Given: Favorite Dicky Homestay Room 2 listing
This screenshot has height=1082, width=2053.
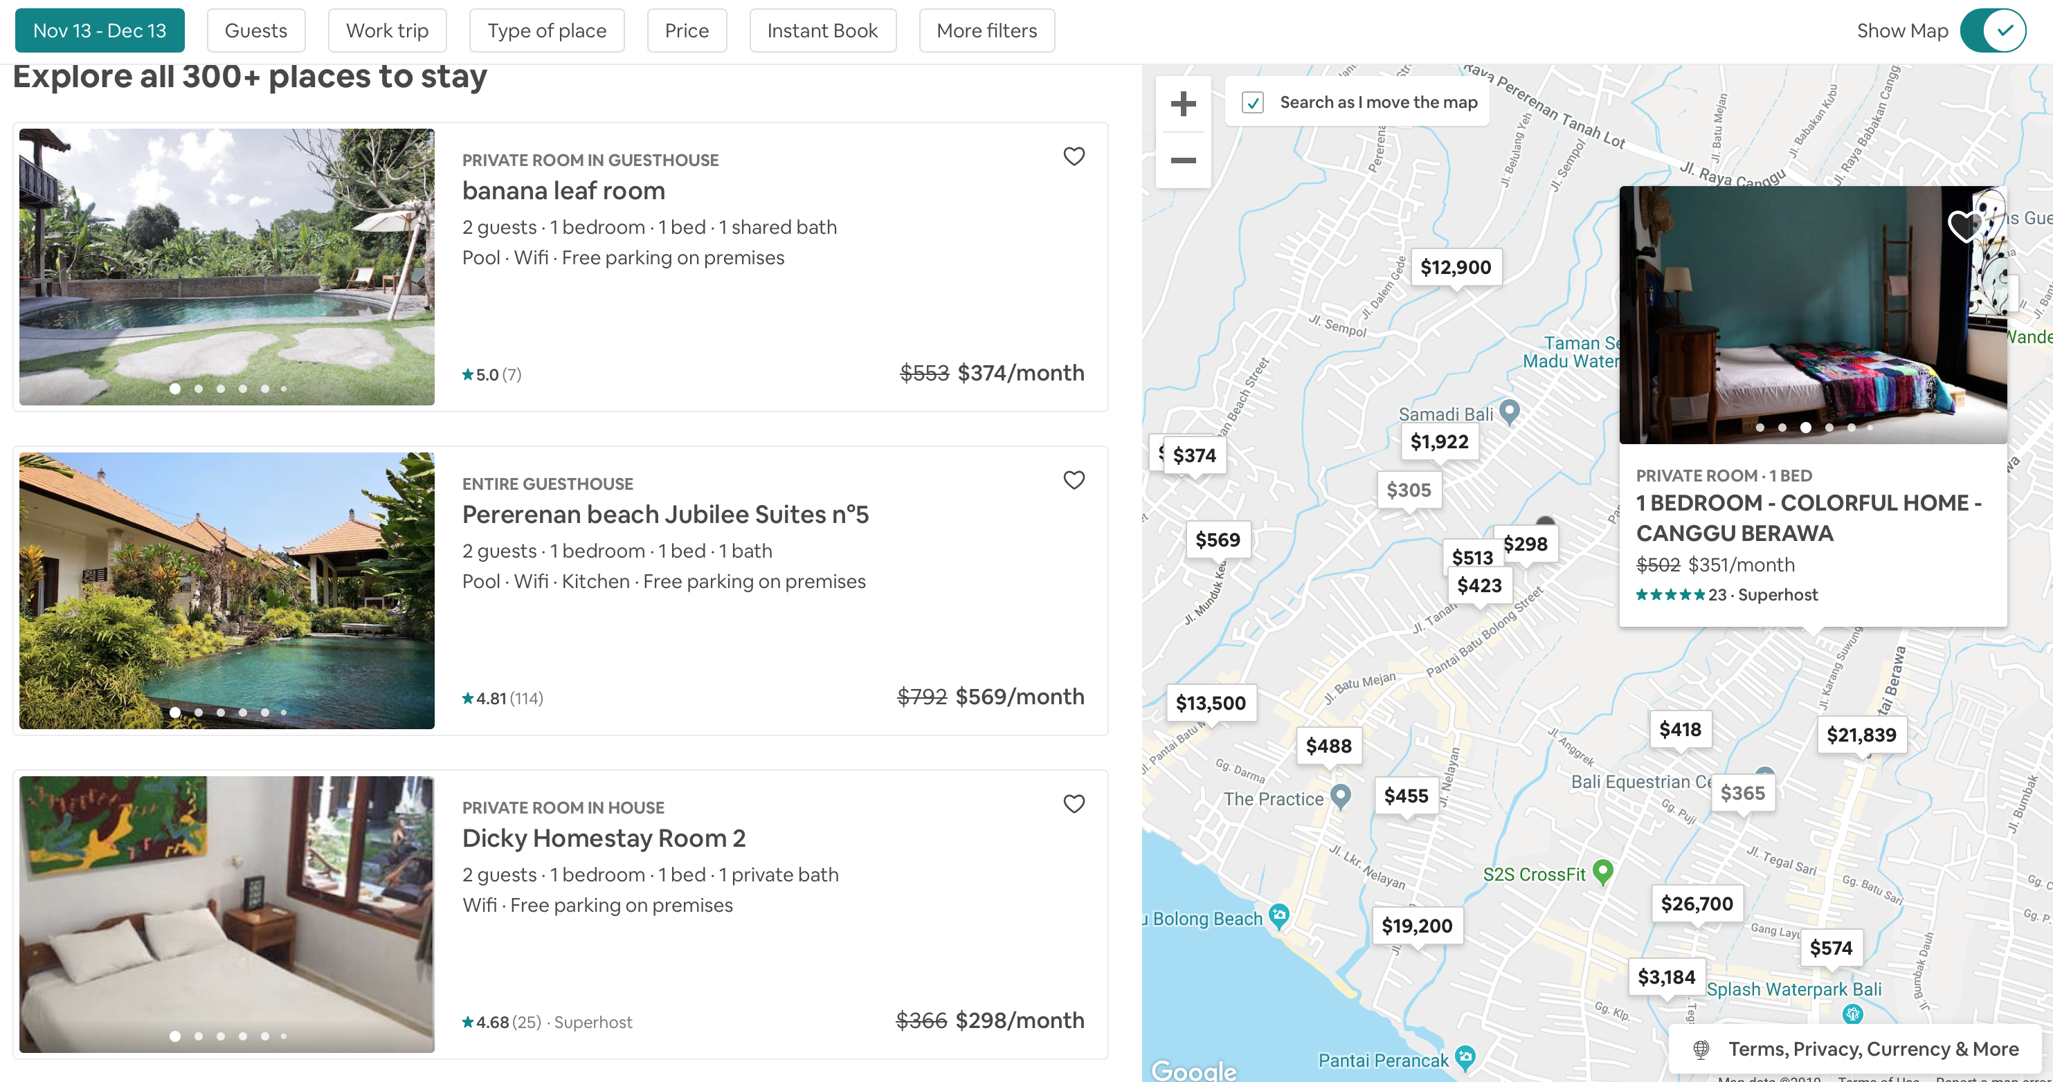Looking at the screenshot, I should [x=1074, y=803].
